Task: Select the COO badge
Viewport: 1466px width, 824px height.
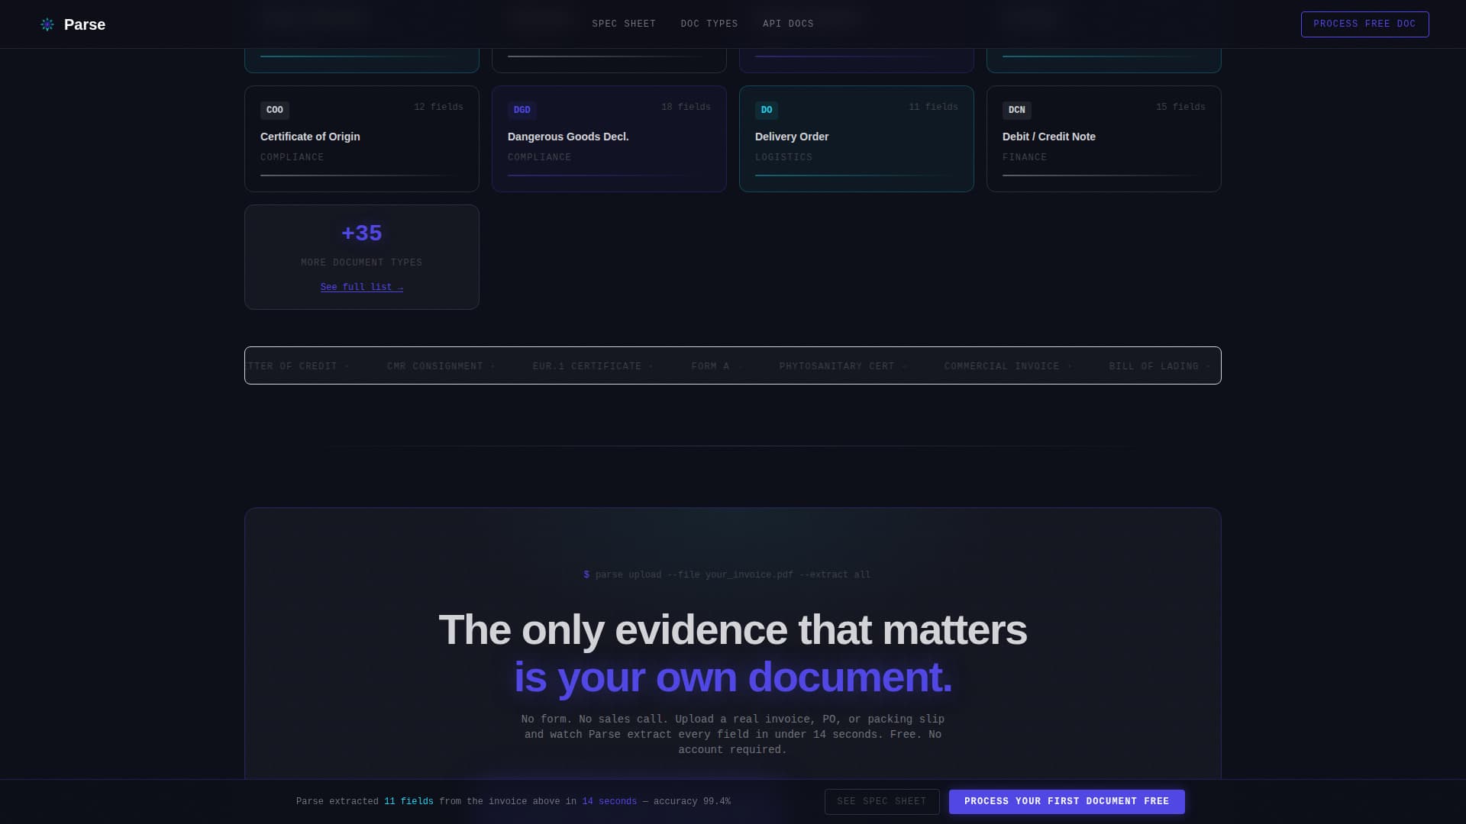Action: pyautogui.click(x=275, y=110)
